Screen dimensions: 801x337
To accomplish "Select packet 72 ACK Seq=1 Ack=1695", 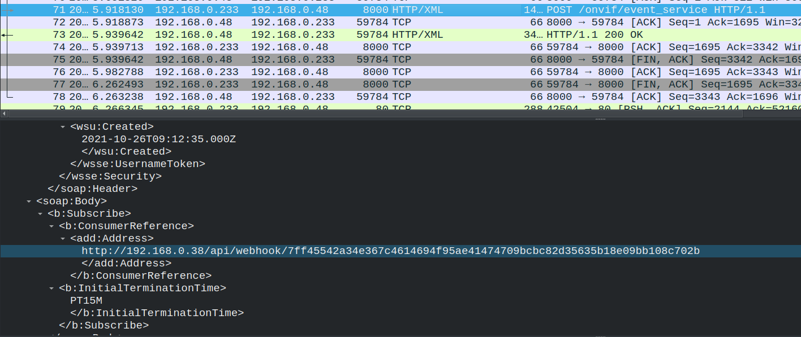I will (401, 23).
